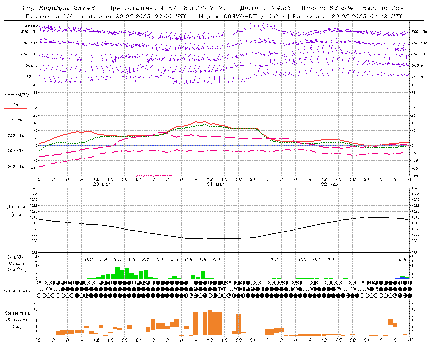Click the Облачность row label
The width and height of the screenshot is (429, 343).
coord(17,290)
